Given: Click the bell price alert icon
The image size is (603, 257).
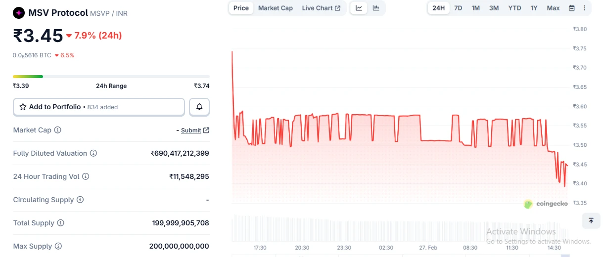Looking at the screenshot, I should [x=199, y=107].
